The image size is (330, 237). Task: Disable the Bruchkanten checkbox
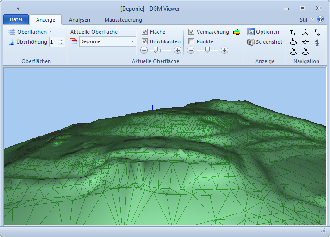click(145, 41)
